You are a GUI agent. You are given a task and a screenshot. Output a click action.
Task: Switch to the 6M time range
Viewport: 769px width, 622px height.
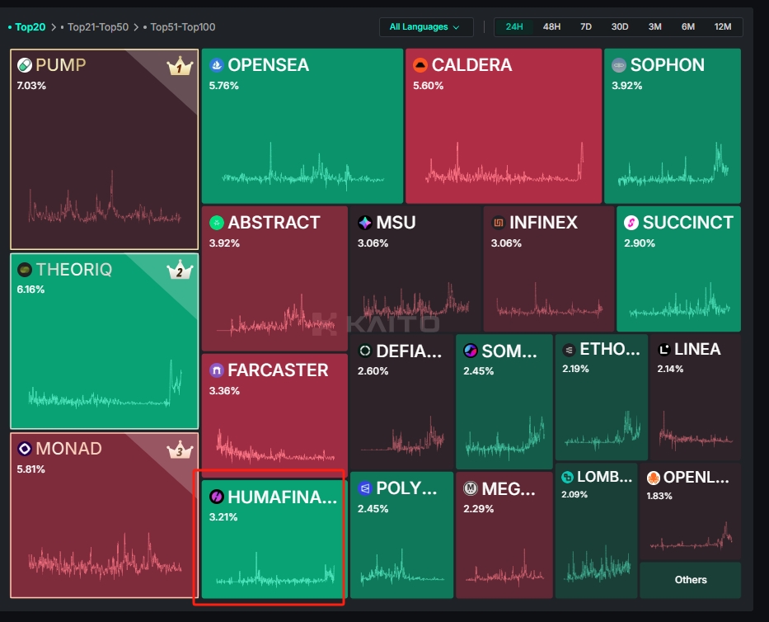pyautogui.click(x=688, y=27)
